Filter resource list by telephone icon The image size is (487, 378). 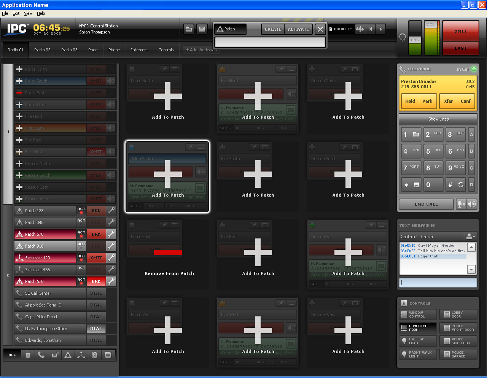coord(41,355)
